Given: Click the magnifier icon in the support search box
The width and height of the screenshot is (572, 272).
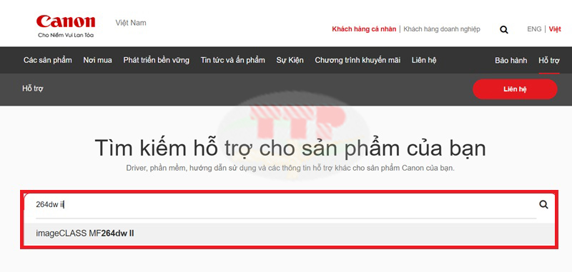Looking at the screenshot, I should click(543, 204).
